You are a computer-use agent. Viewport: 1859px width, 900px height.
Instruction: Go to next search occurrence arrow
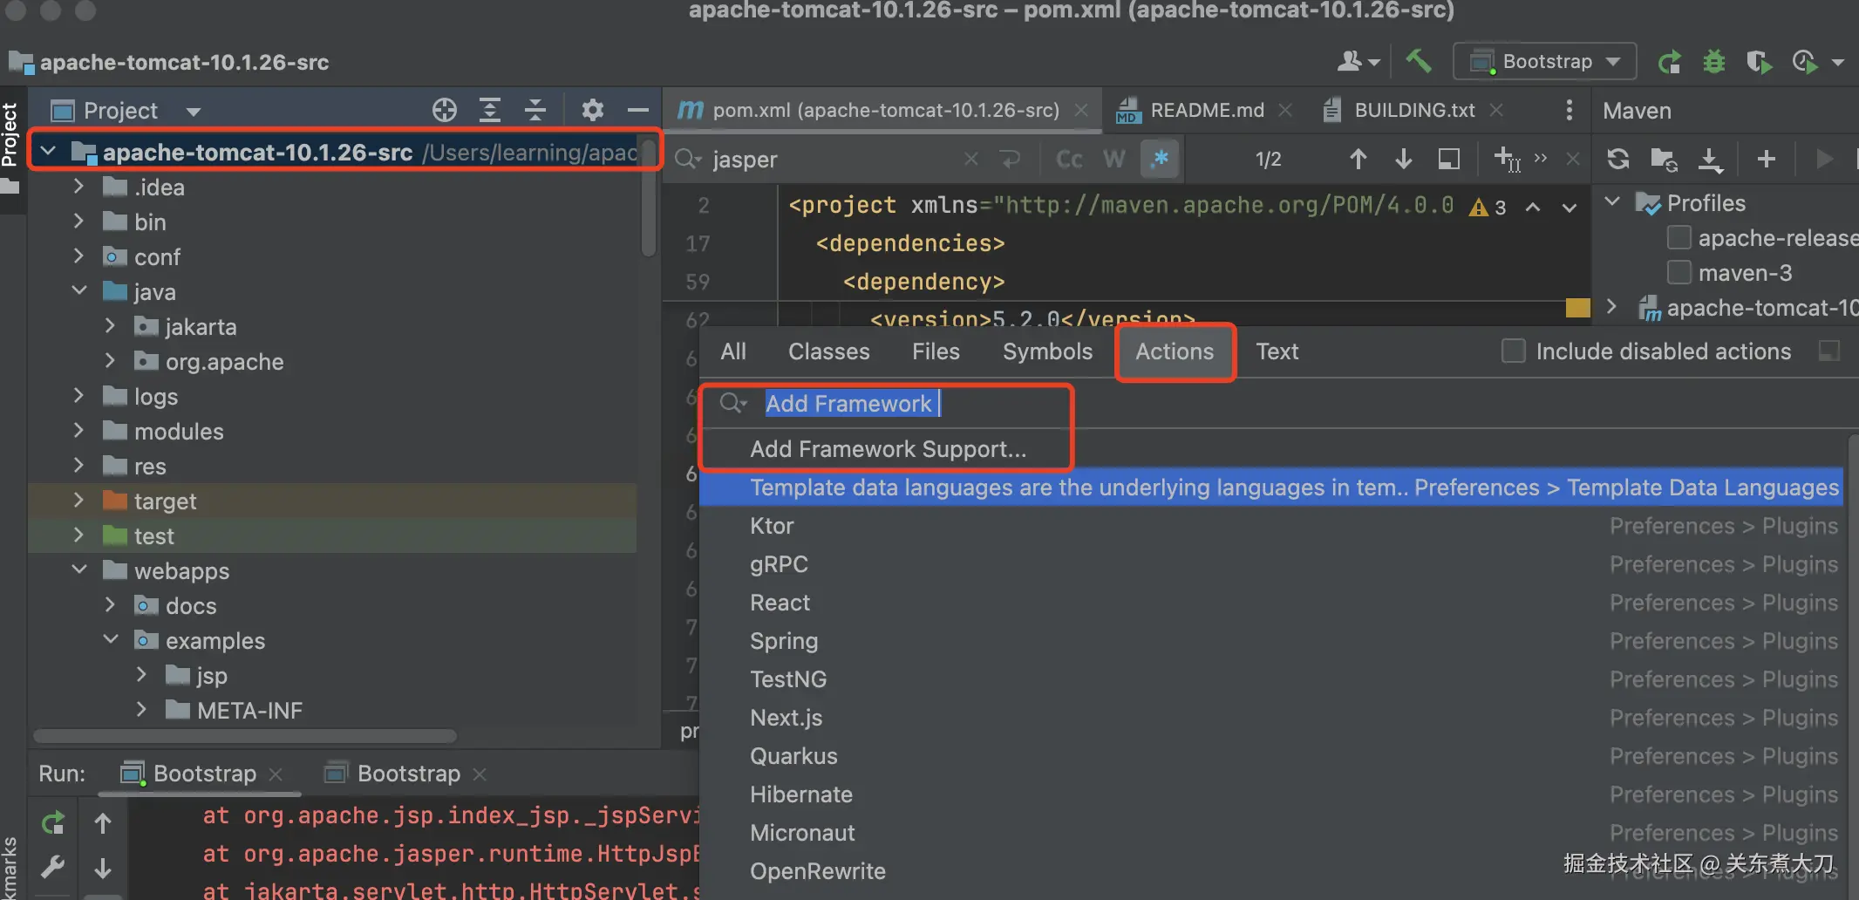point(1403,159)
